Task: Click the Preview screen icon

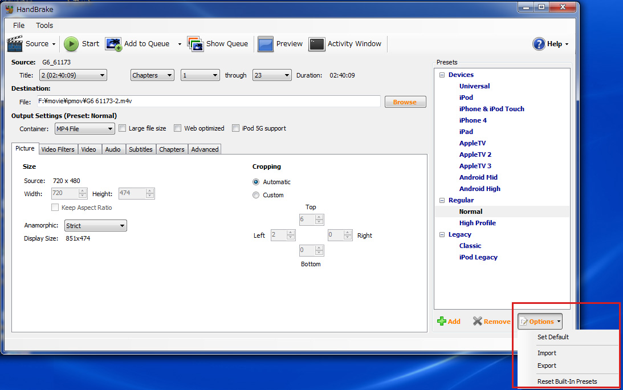Action: 266,44
